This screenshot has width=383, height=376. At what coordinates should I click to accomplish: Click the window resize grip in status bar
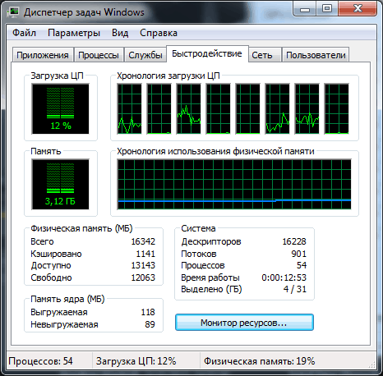click(371, 365)
